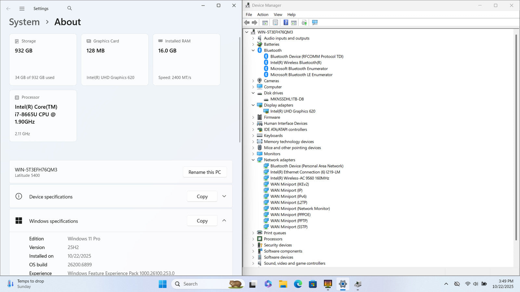The height and width of the screenshot is (292, 520).
Task: Open Device Manager Help toolbar icon
Action: [x=286, y=22]
